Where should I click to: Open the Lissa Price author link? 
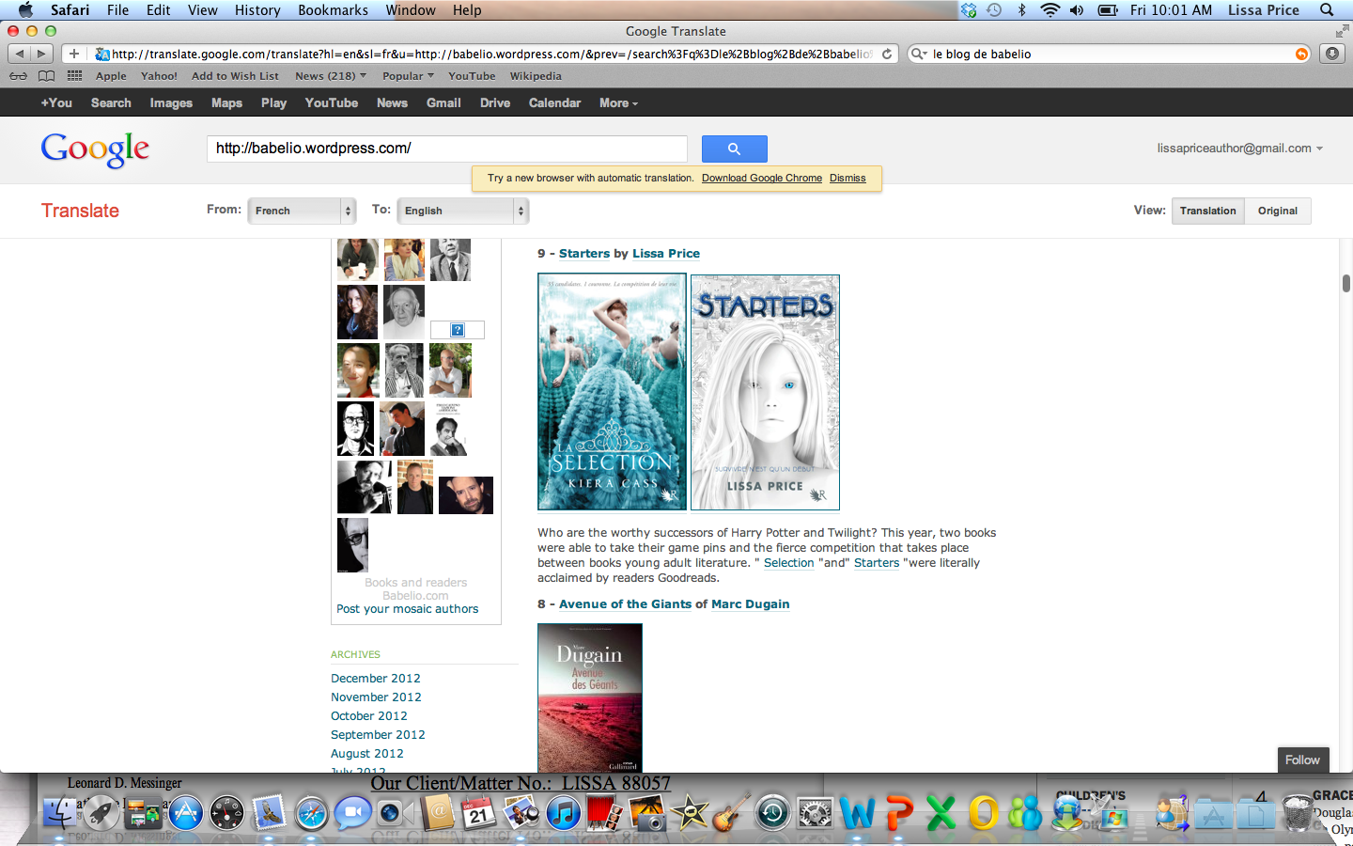coord(666,254)
